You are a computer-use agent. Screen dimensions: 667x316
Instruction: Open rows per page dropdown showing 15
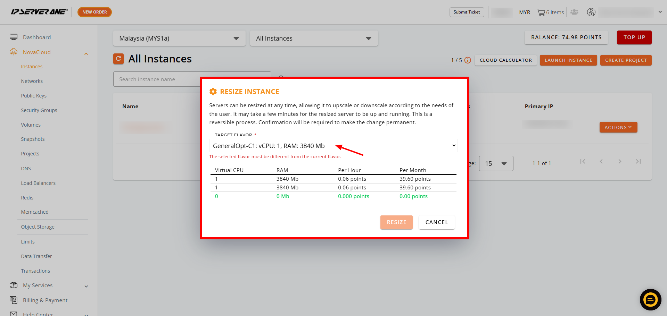496,163
